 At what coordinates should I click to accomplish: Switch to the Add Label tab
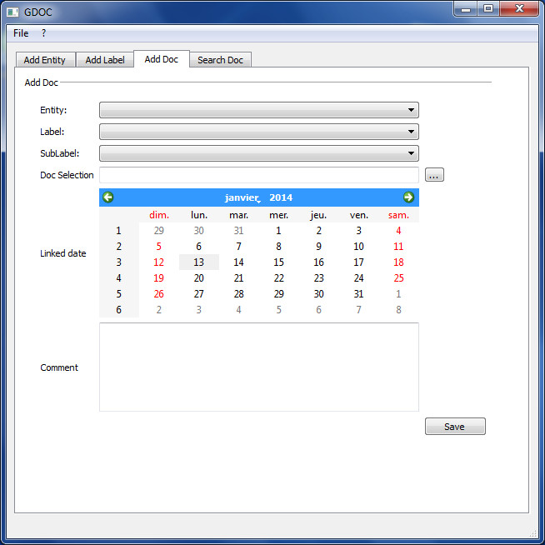(x=105, y=60)
